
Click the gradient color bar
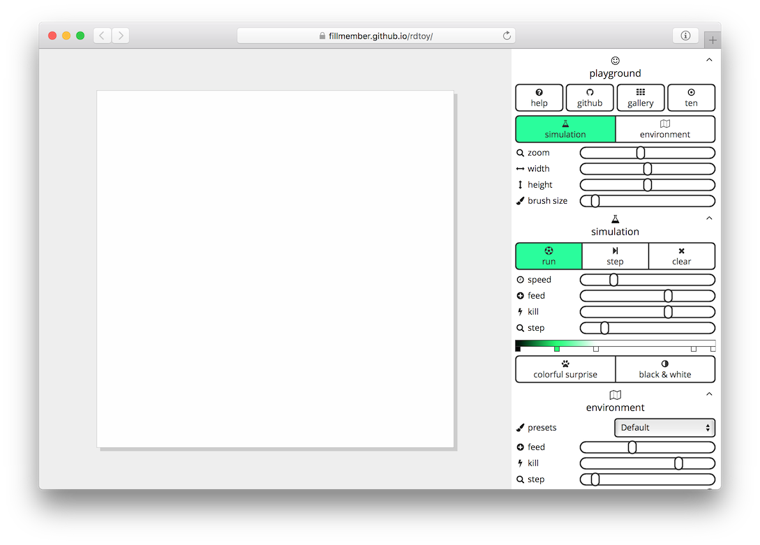(x=615, y=343)
